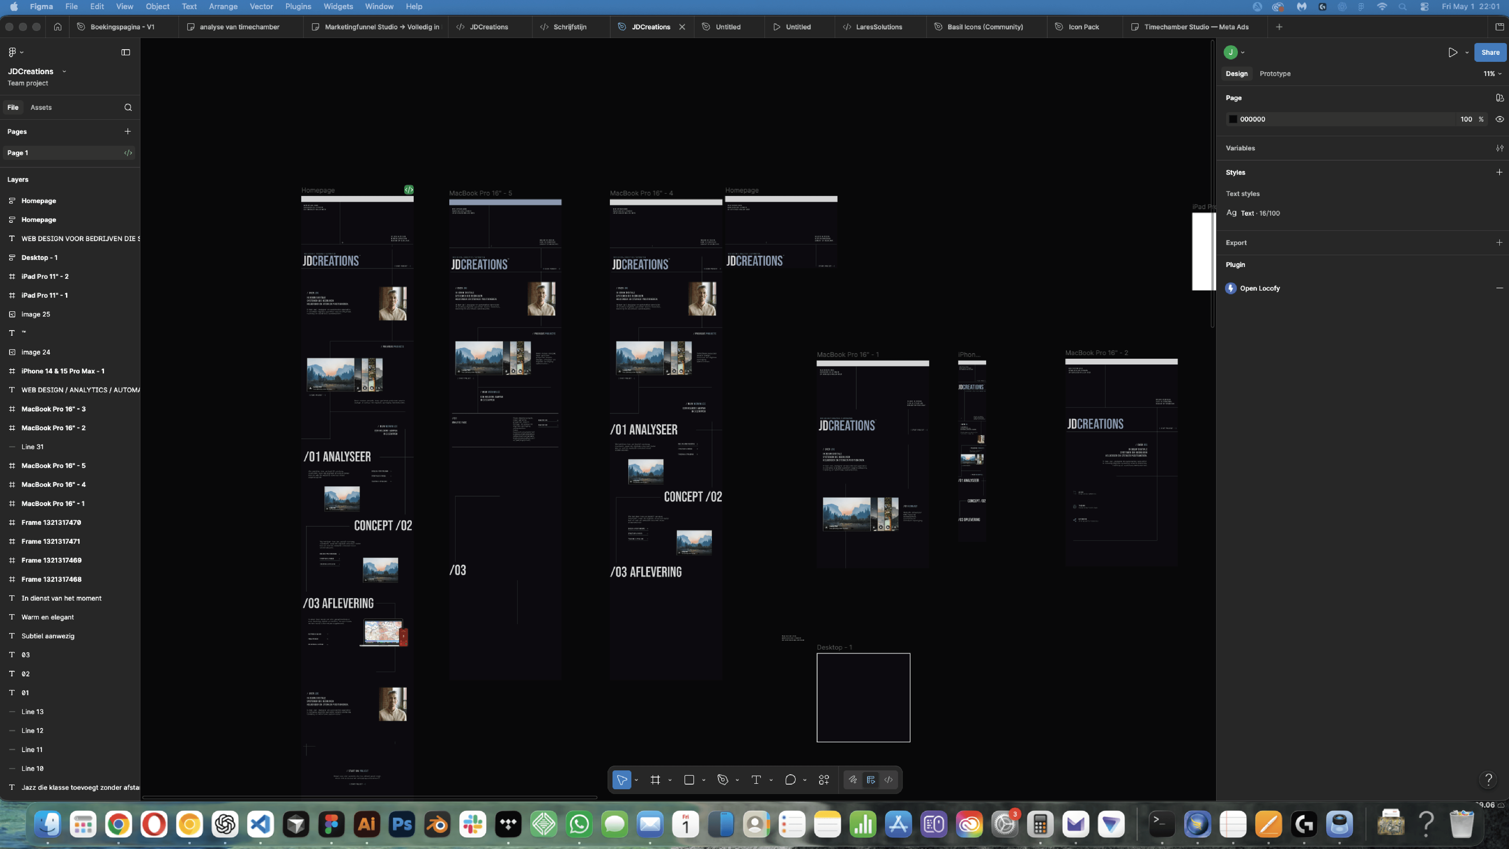Open the Arrange menu
Viewport: 1509px width, 849px height.
coord(223,7)
